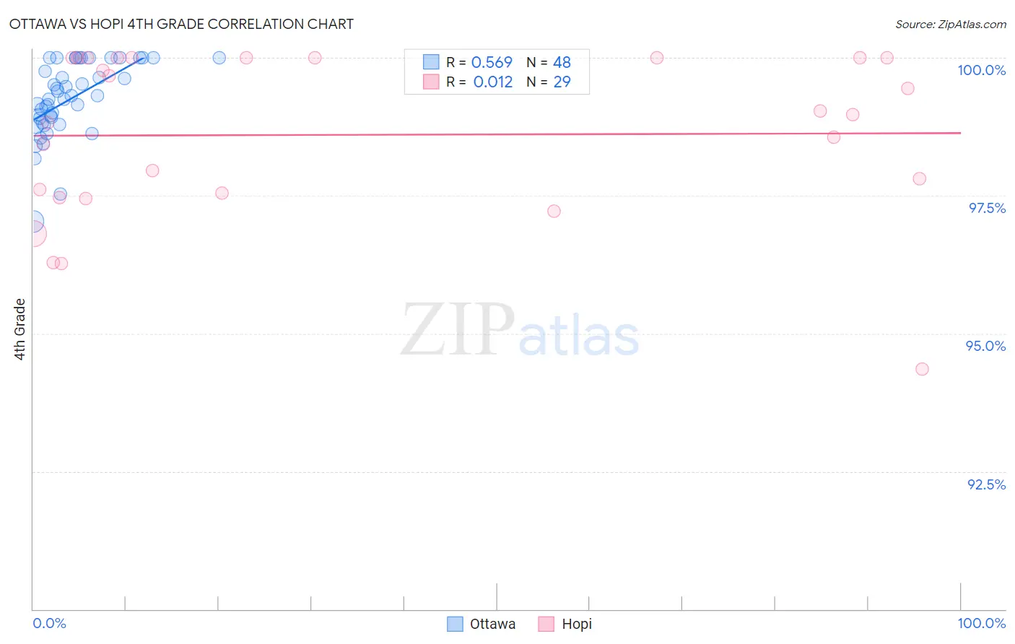The width and height of the screenshot is (1015, 644).
Task: Click the Hopi pink legend swatch
Action: coord(546,624)
